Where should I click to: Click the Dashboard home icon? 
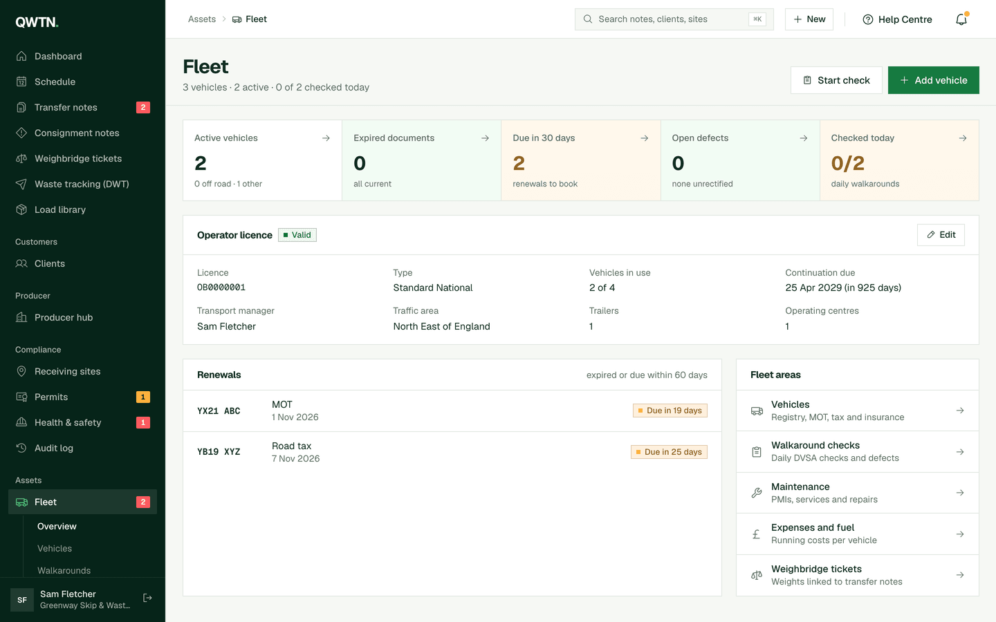(21, 56)
